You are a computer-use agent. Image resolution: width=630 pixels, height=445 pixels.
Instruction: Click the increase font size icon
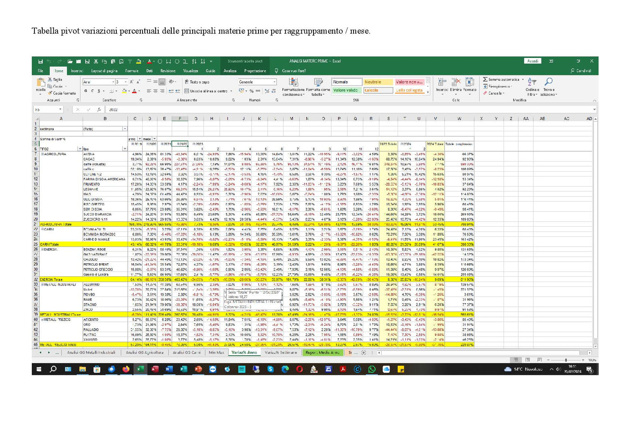[132, 82]
